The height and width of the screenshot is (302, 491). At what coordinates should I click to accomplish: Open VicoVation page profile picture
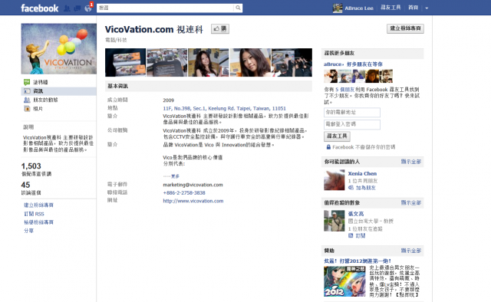58,48
